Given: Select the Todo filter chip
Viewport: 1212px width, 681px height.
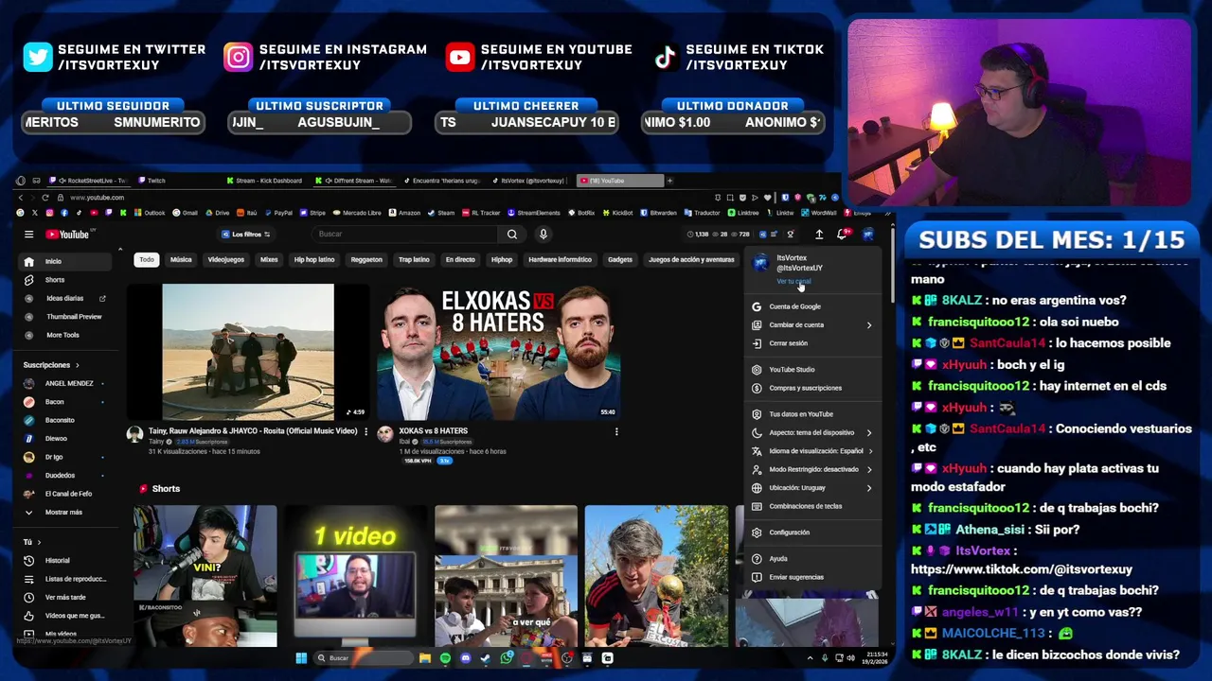Looking at the screenshot, I should click(x=146, y=260).
